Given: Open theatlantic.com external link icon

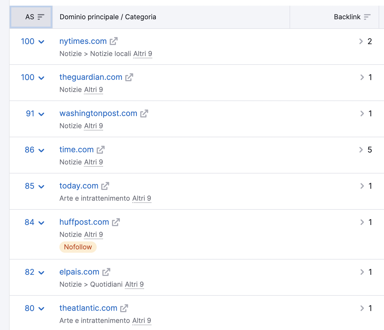Looking at the screenshot, I should (124, 308).
